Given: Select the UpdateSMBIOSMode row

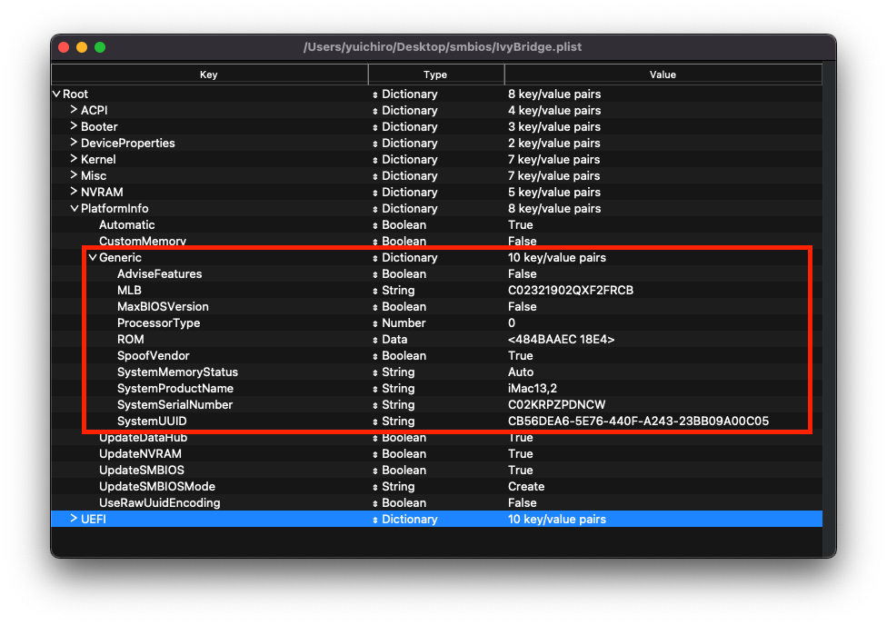Looking at the screenshot, I should tap(156, 486).
